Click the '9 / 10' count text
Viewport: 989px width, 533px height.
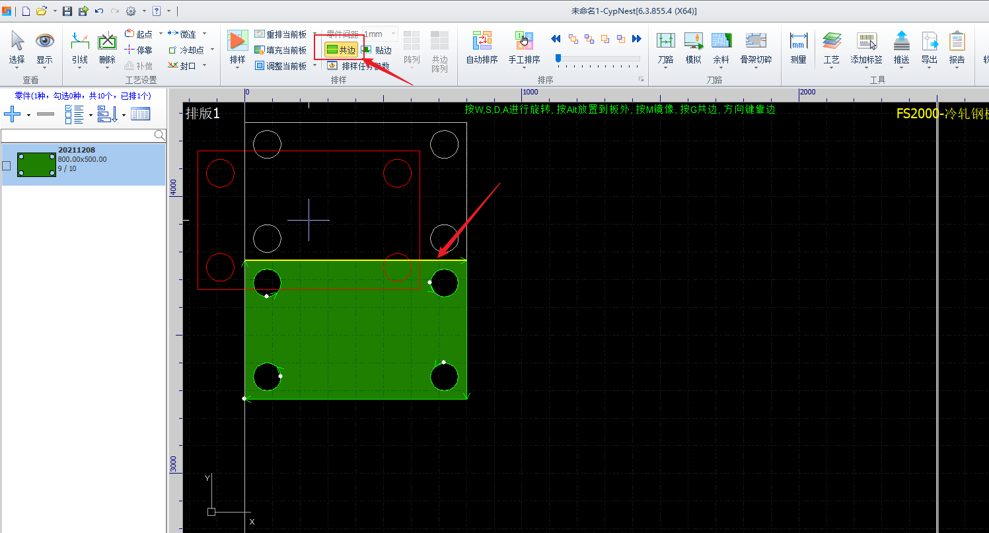pos(67,169)
